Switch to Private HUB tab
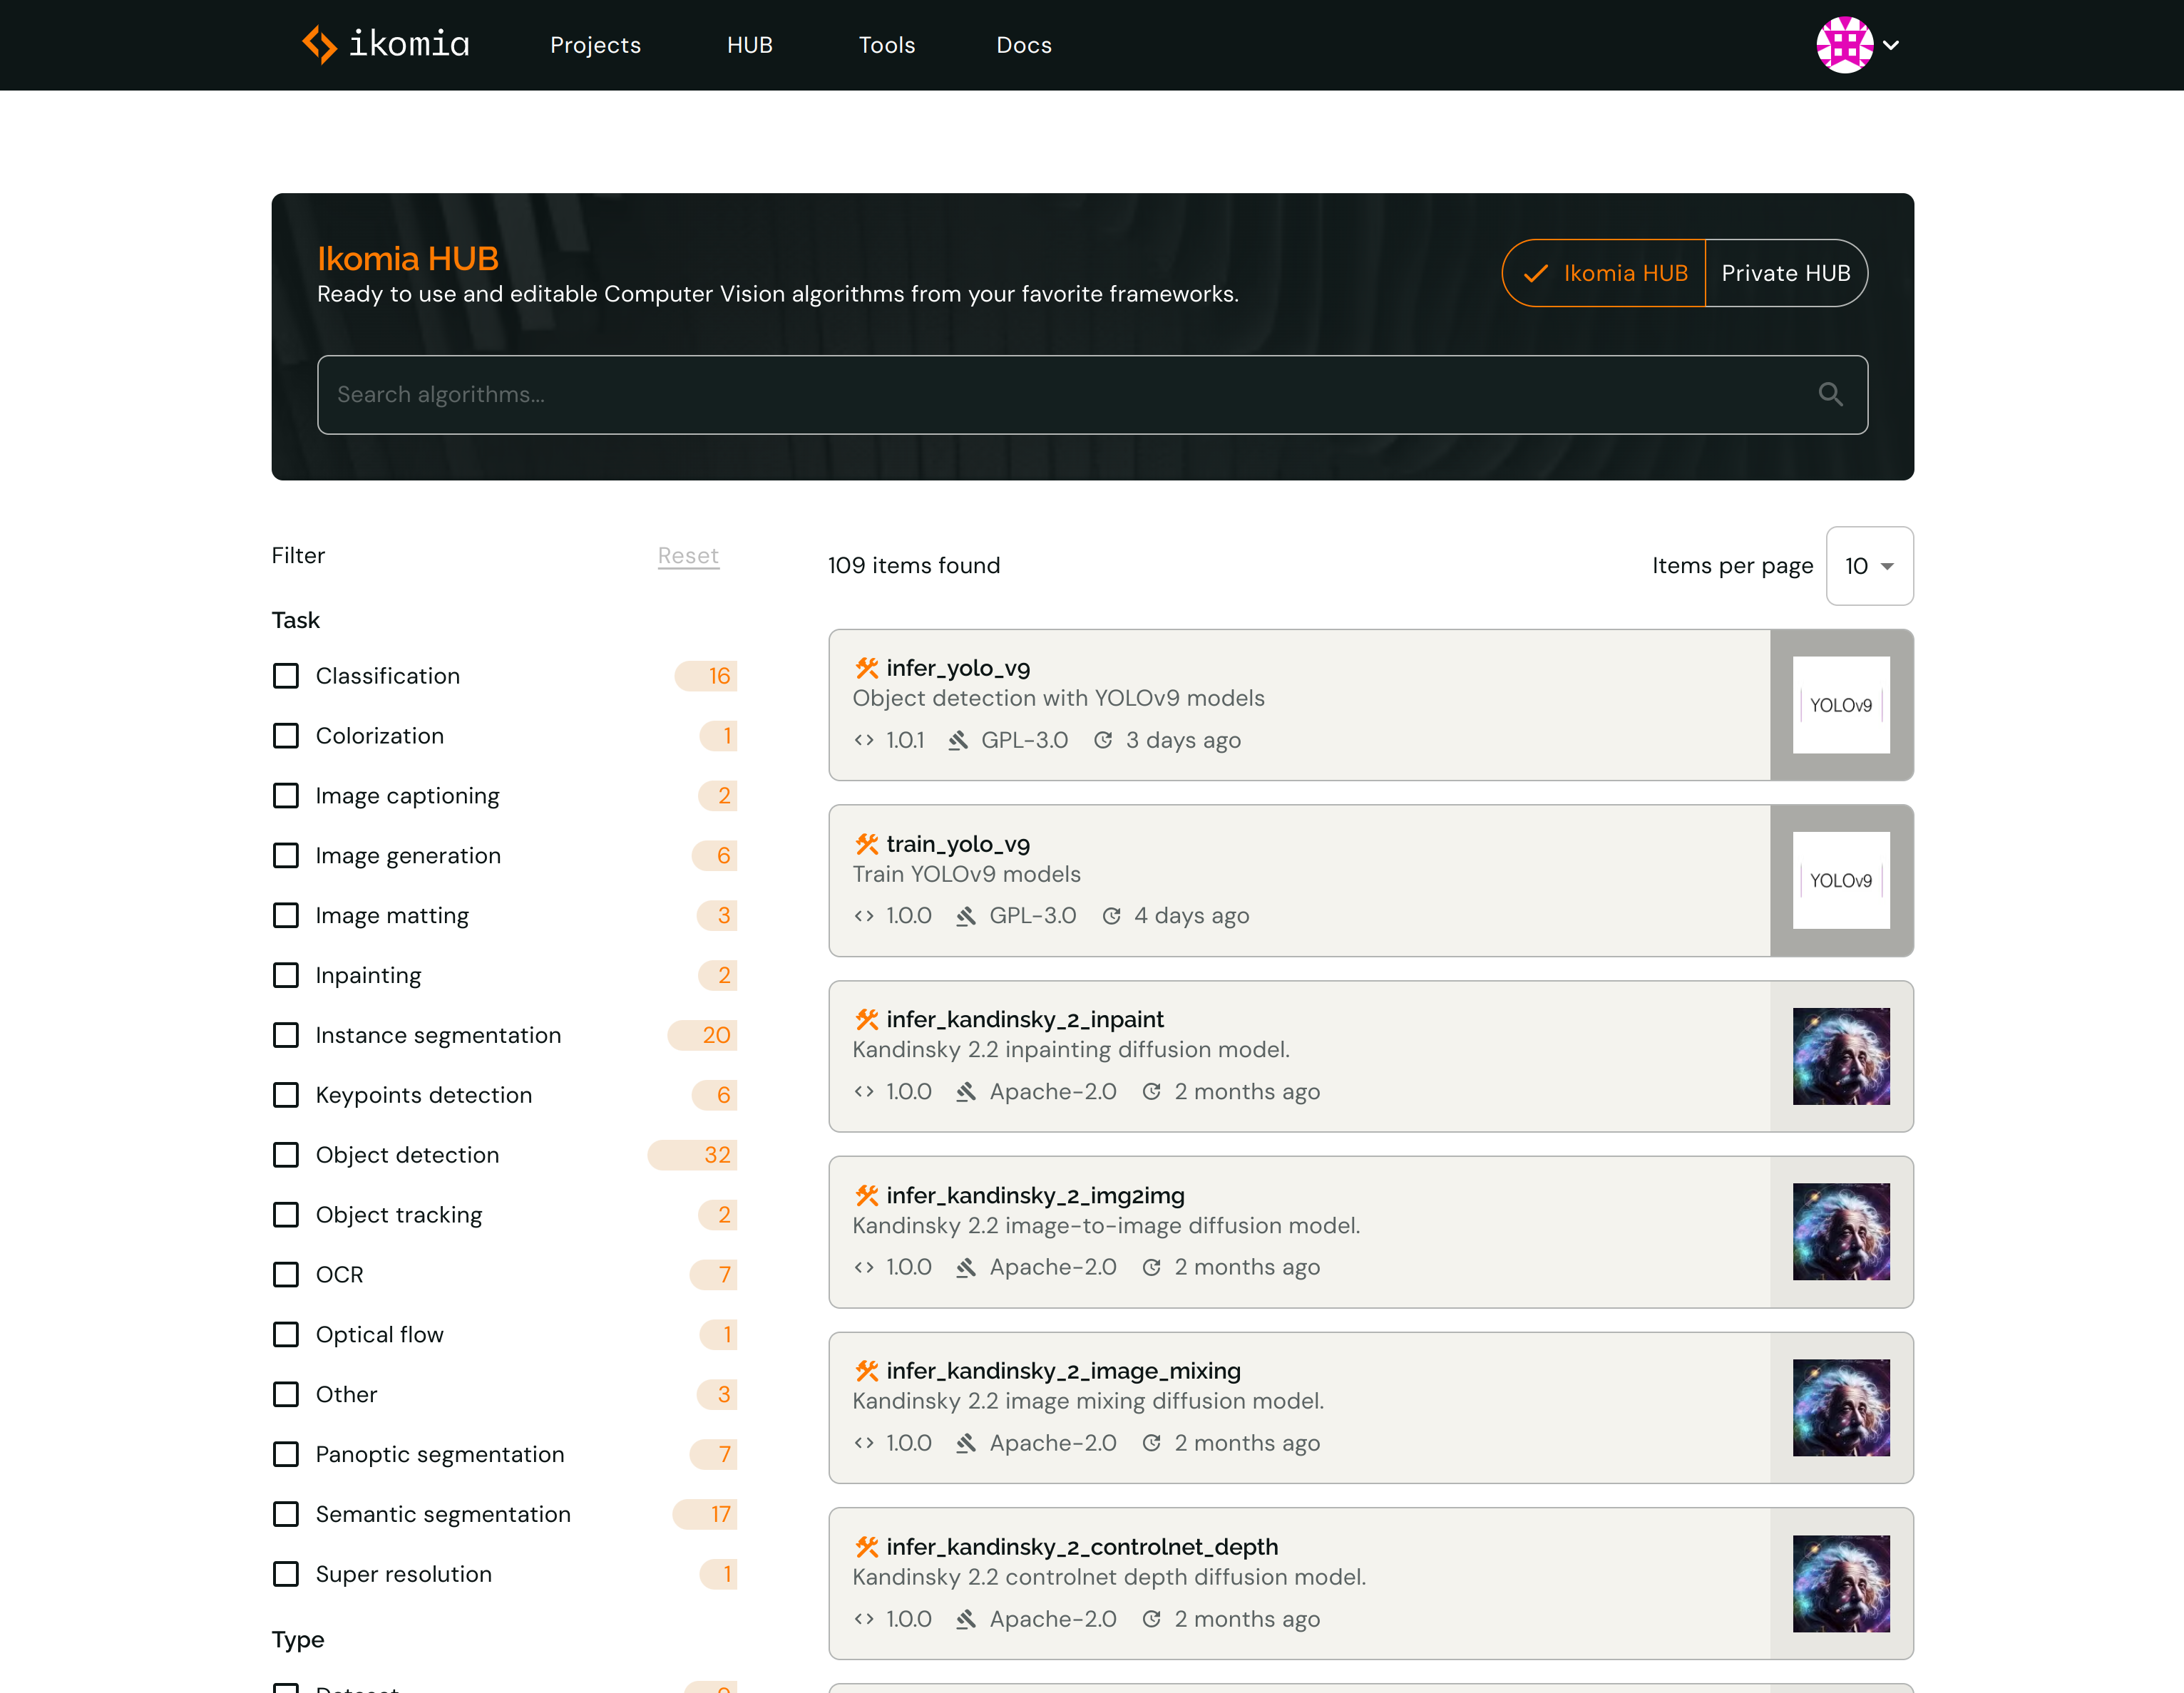This screenshot has width=2184, height=1693. tap(1785, 273)
